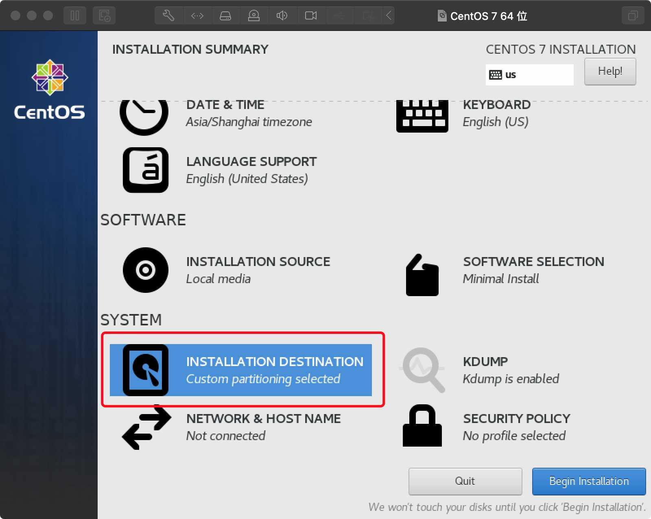Click 'Not connected' network status

pos(225,436)
